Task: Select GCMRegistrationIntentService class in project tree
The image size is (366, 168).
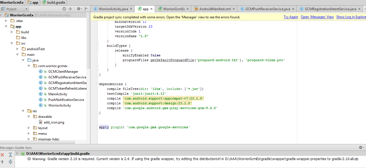Action: 67,83
